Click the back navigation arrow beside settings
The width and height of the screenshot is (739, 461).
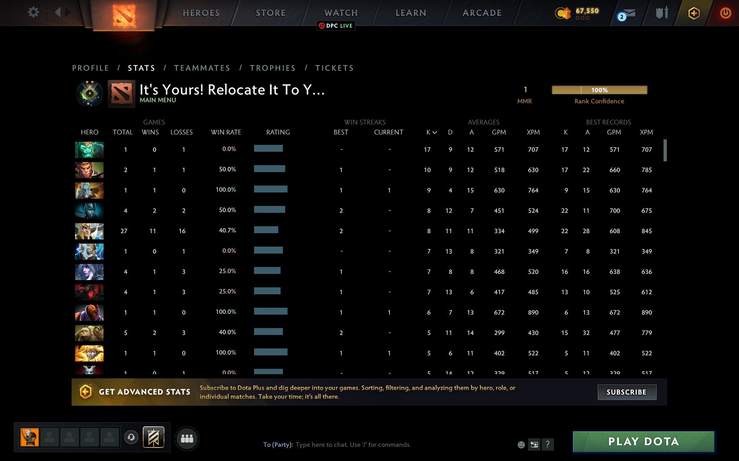tap(58, 12)
